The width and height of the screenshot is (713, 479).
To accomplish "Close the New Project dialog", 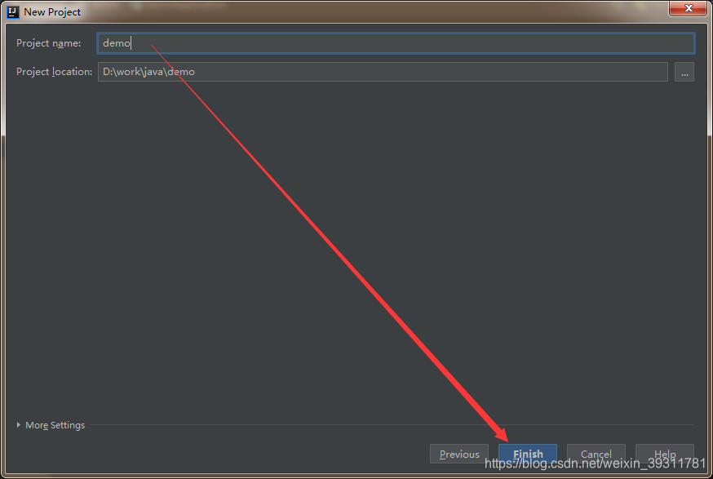I will point(689,8).
